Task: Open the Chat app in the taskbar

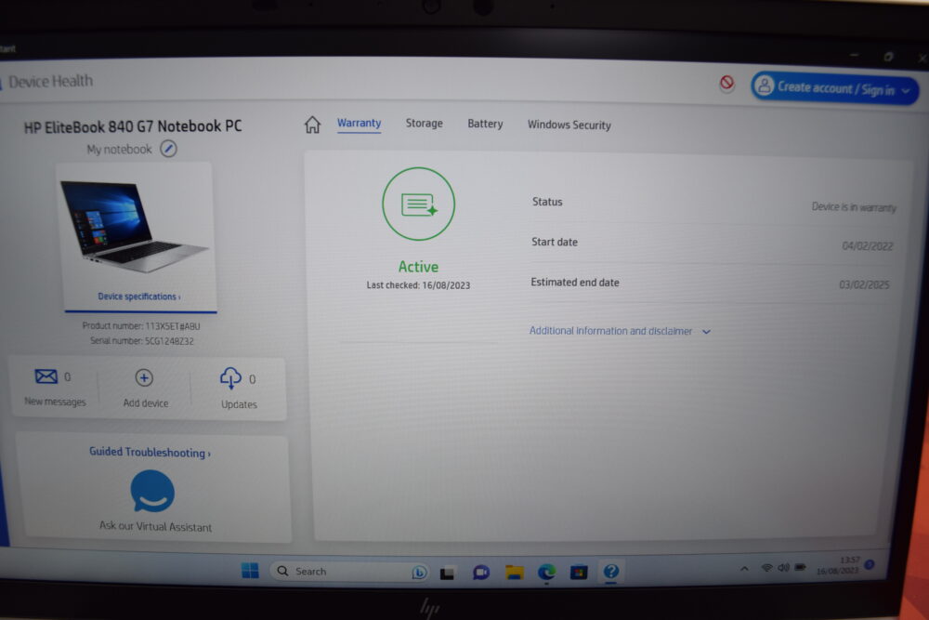Action: click(x=480, y=572)
